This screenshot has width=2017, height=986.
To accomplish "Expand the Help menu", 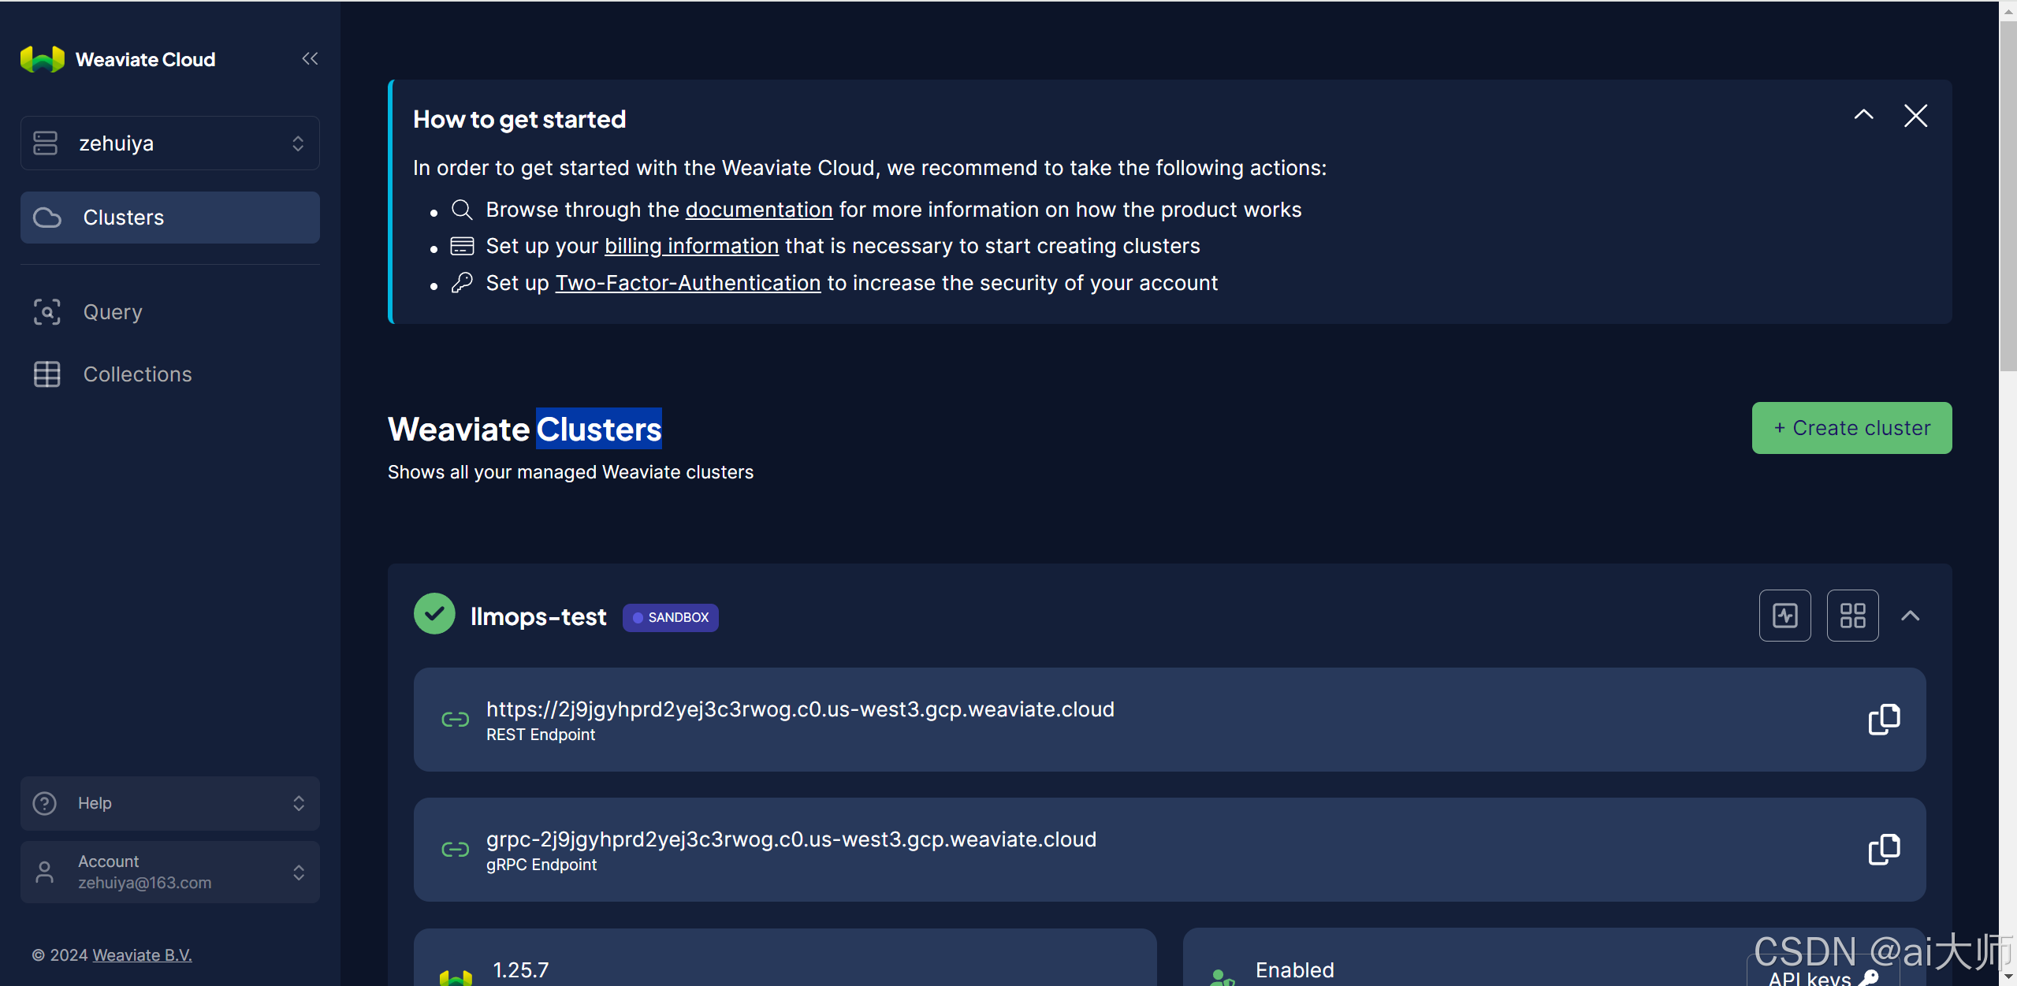I will pyautogui.click(x=170, y=803).
